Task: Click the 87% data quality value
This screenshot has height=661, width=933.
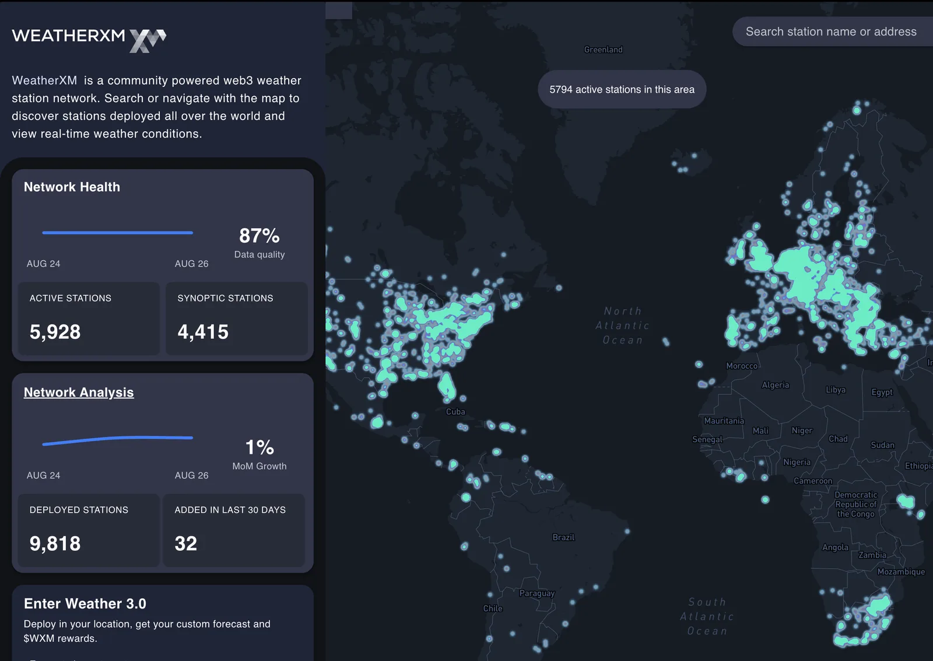Action: click(259, 236)
